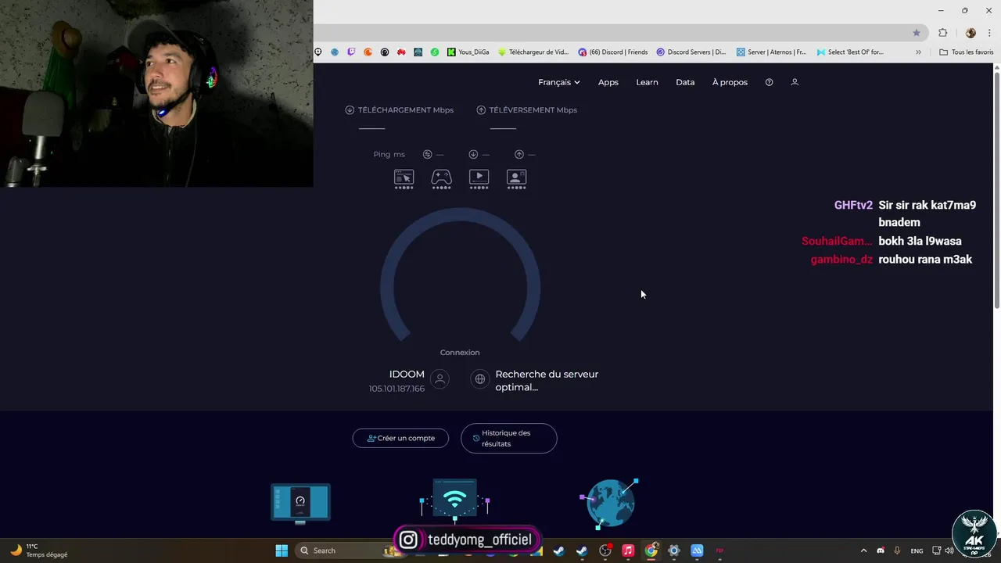Screen dimensions: 1001x563
Task: Open the Discord Servers bookmark
Action: click(x=691, y=52)
